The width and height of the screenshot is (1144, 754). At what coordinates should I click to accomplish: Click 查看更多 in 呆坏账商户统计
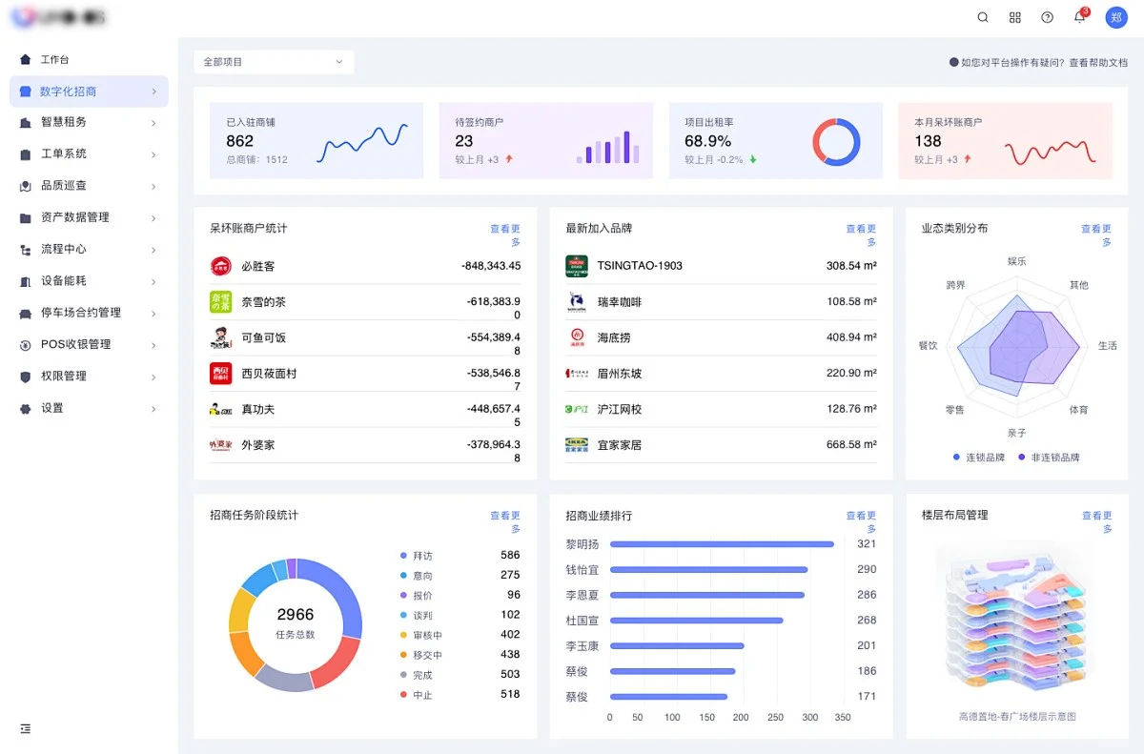506,235
